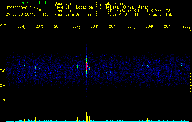Click the HROFFT title text
The width and height of the screenshot is (192, 122).
(31, 2)
